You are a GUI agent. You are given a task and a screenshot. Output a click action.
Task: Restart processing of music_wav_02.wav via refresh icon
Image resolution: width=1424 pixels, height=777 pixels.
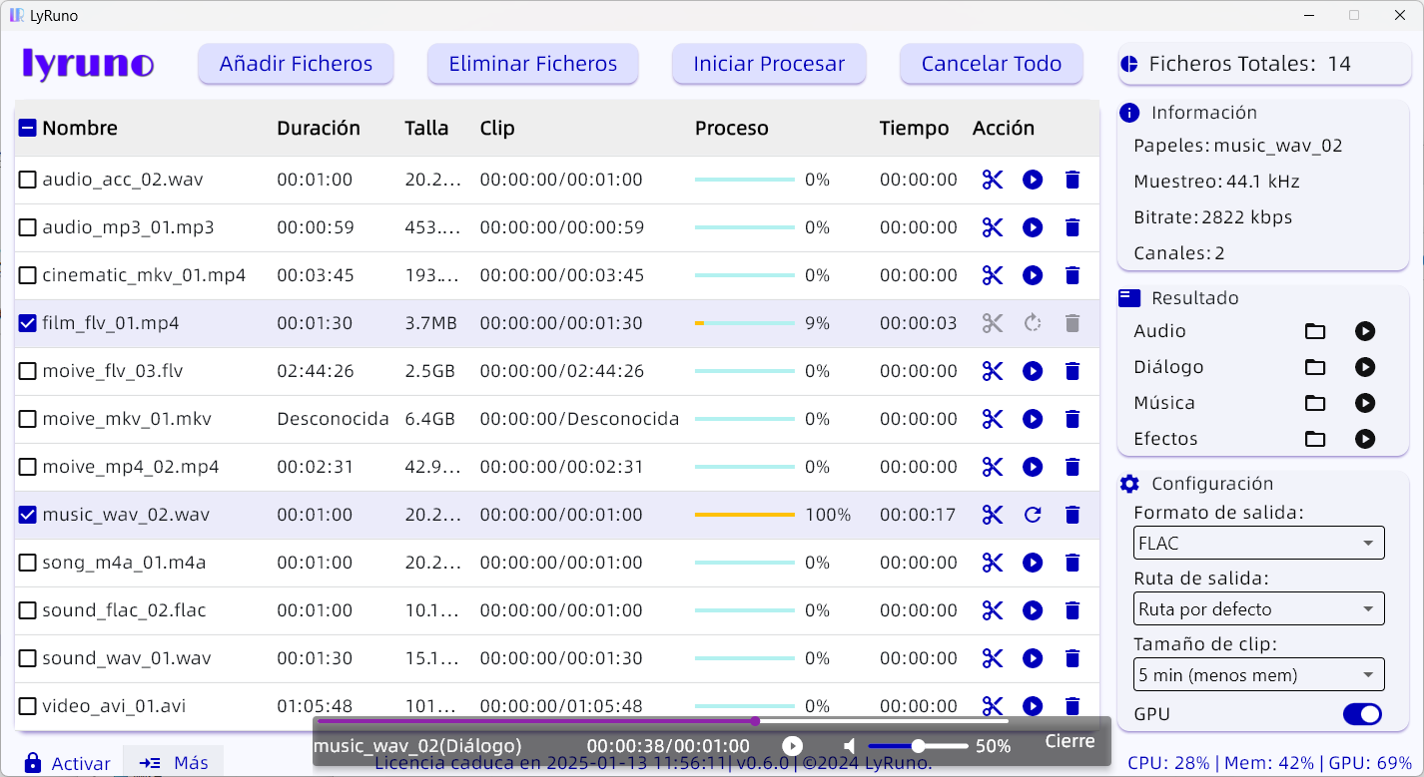click(x=1033, y=515)
